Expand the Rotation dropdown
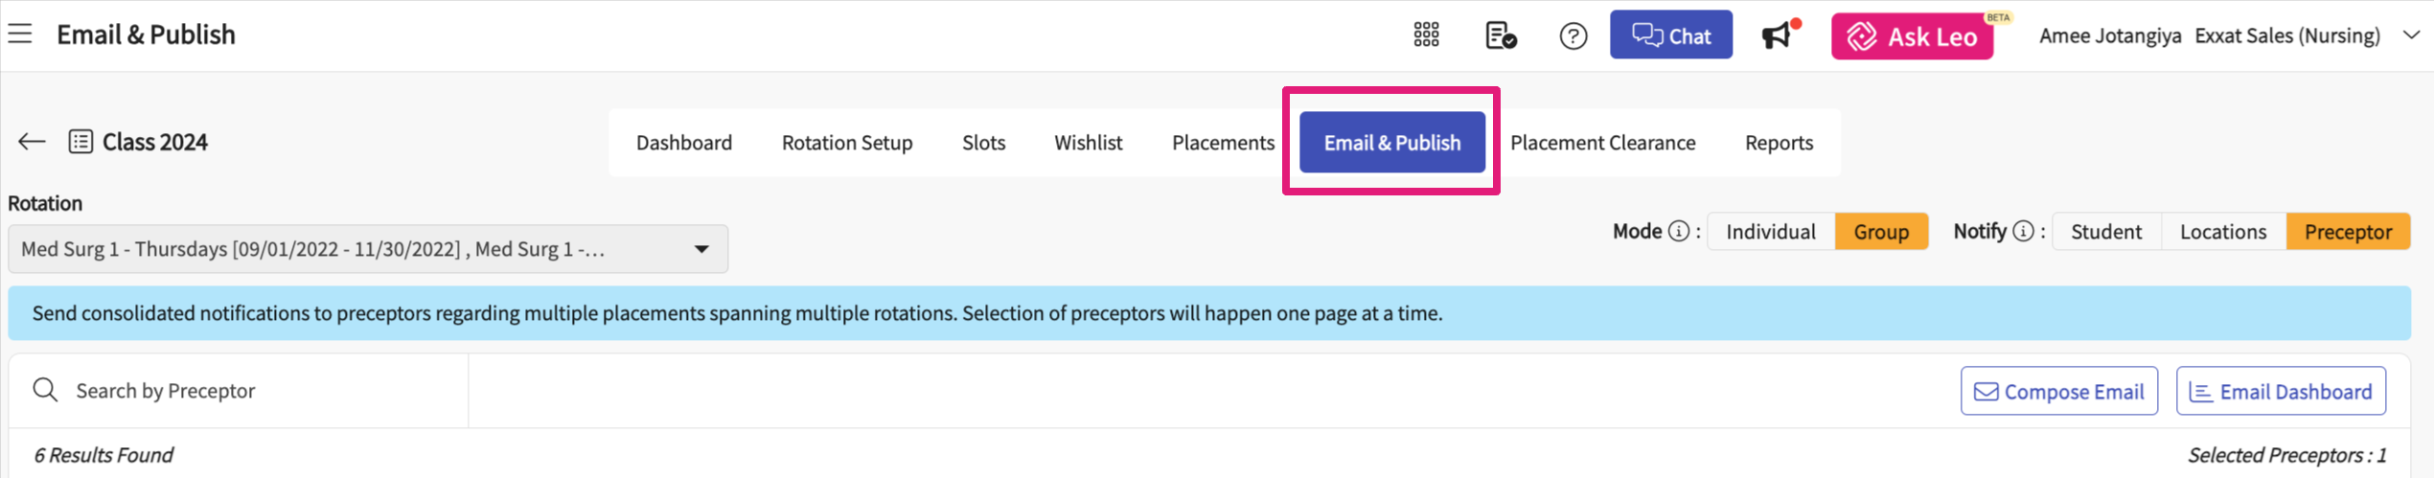The image size is (2434, 478). (701, 249)
